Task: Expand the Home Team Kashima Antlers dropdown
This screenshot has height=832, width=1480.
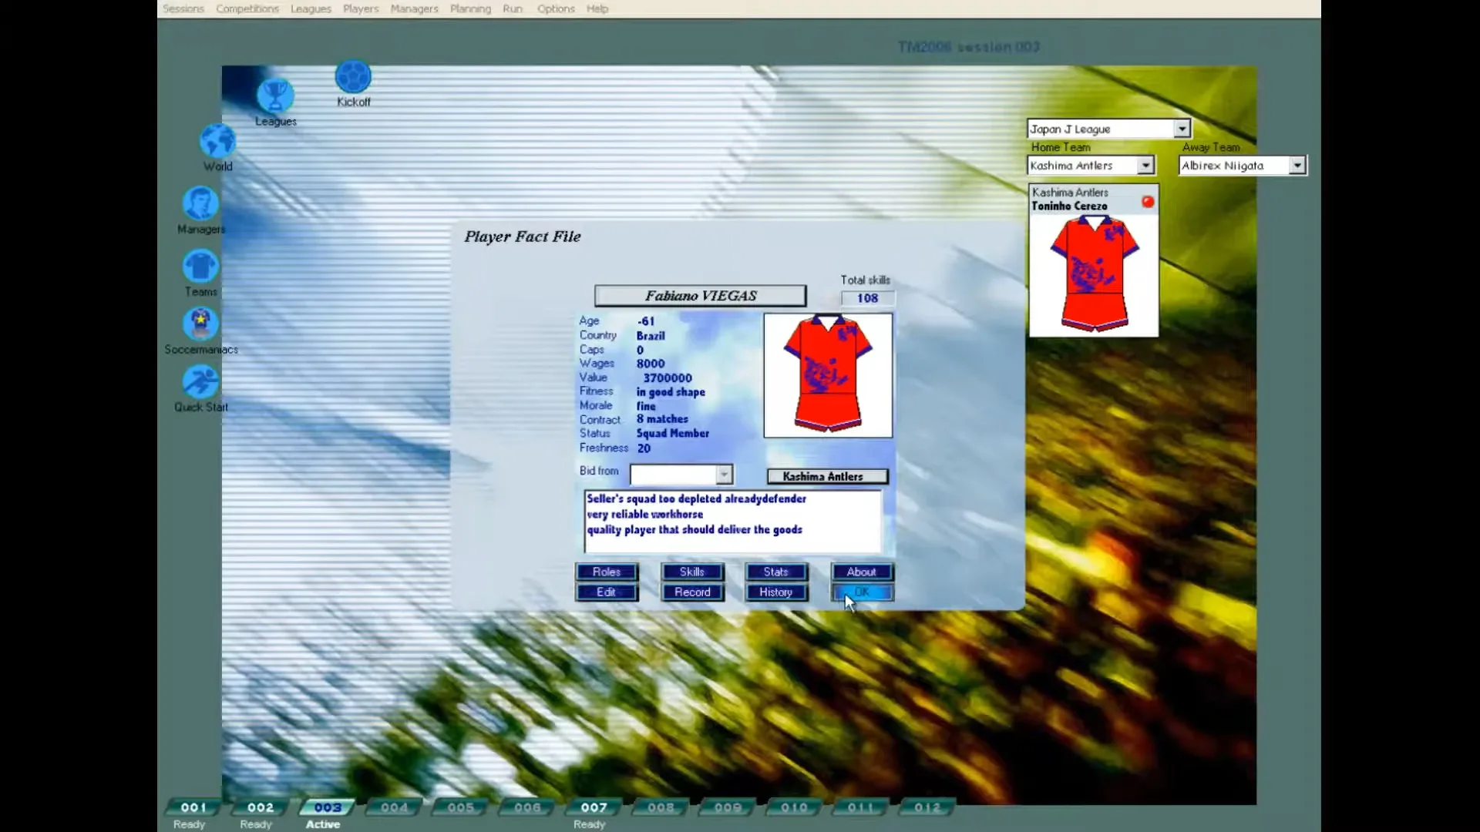Action: point(1147,165)
